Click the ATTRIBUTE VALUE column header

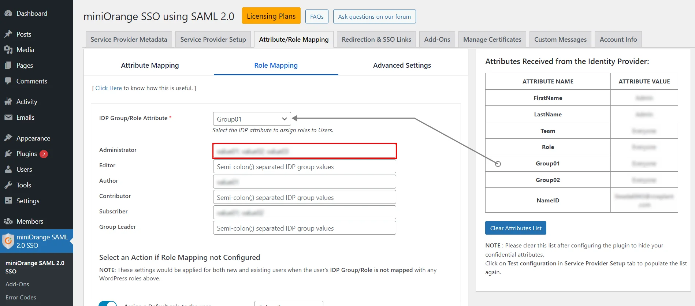point(644,81)
